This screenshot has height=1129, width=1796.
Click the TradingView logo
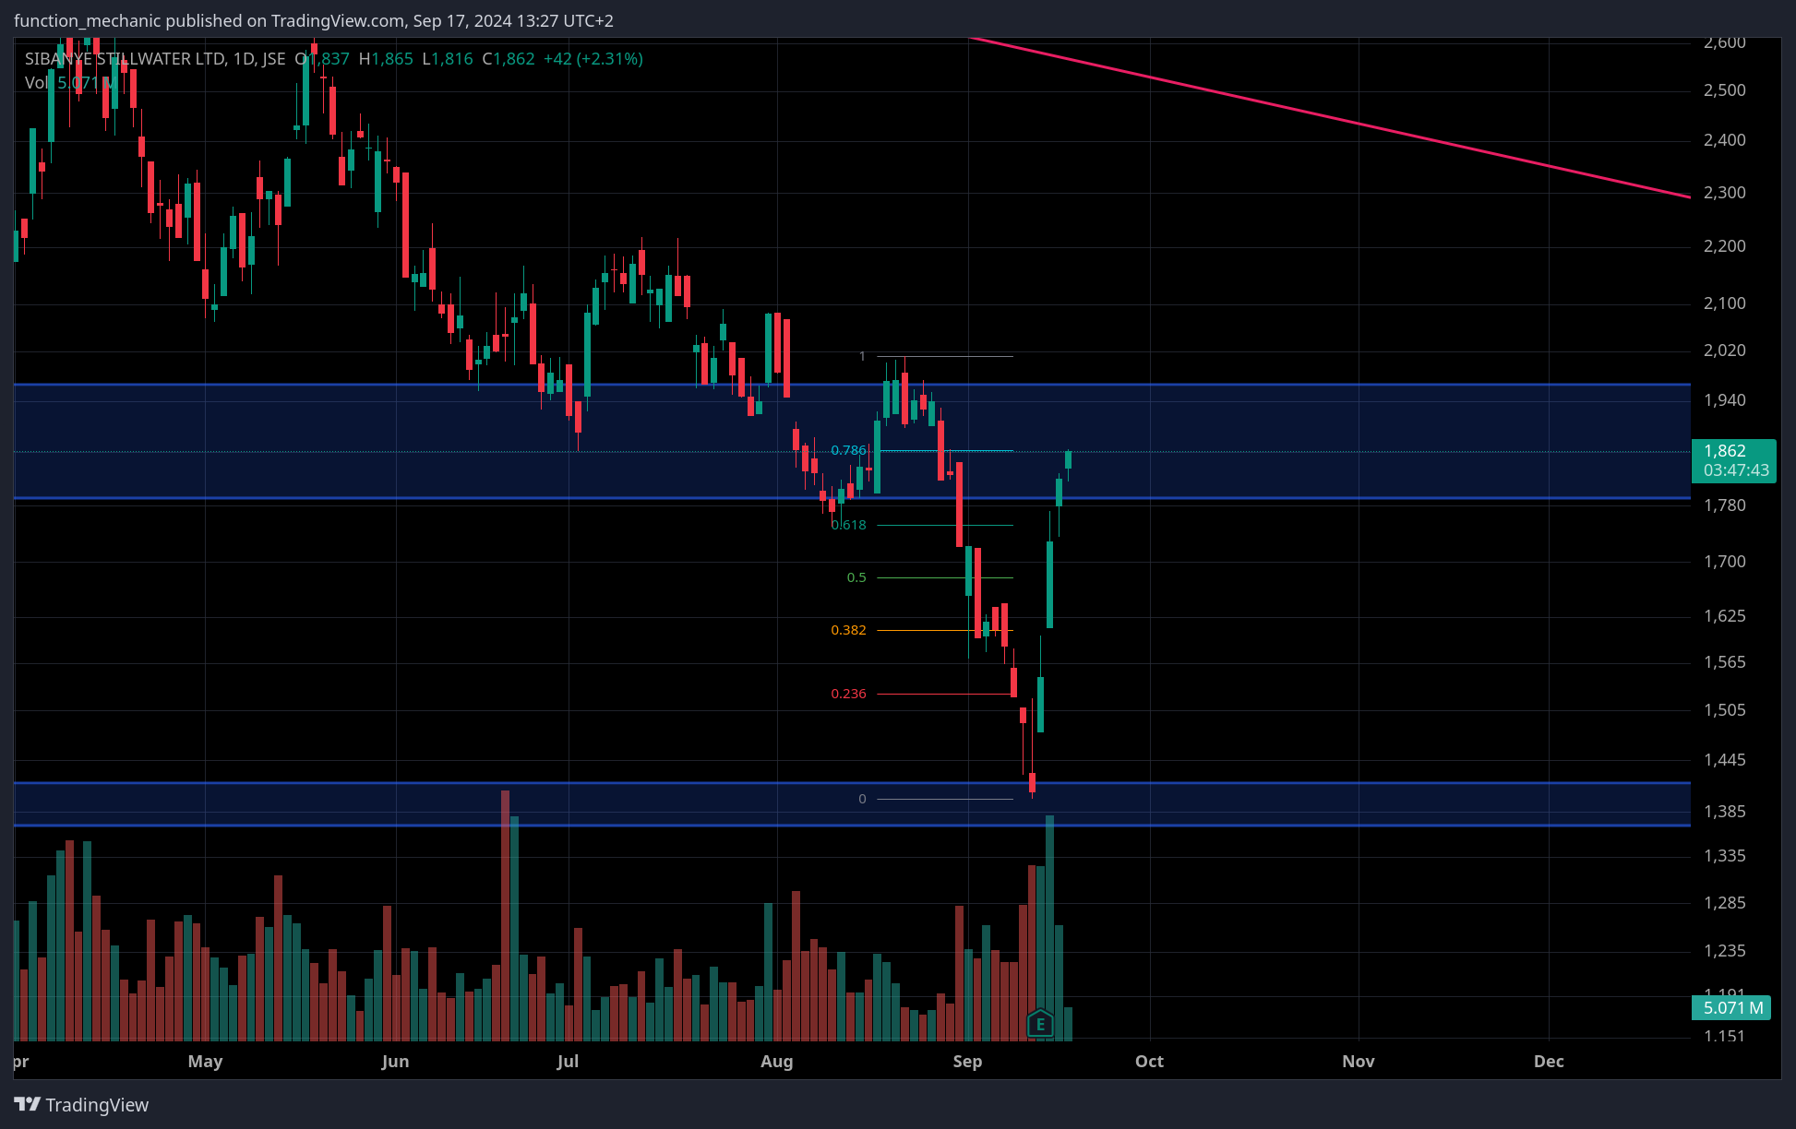tap(81, 1104)
